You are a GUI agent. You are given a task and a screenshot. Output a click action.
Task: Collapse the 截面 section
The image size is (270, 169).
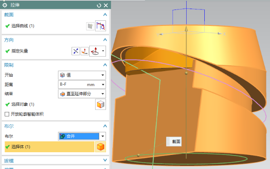click(x=105, y=14)
